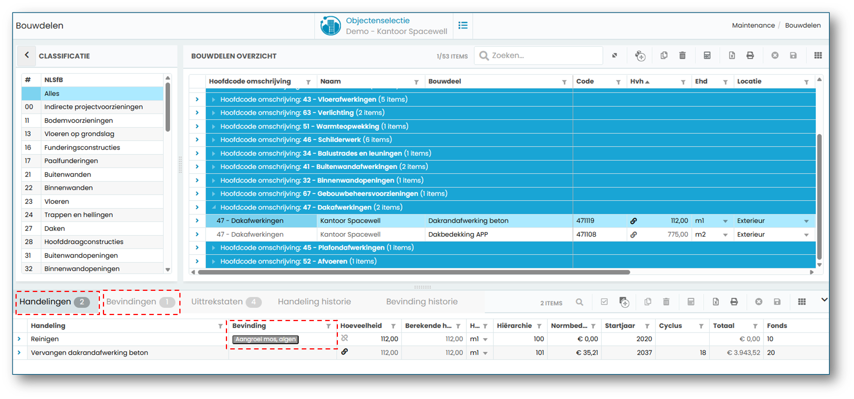The image size is (854, 399).
Task: Open the calculator in the Bouwdelen overzicht toolbar
Action: [x=707, y=56]
